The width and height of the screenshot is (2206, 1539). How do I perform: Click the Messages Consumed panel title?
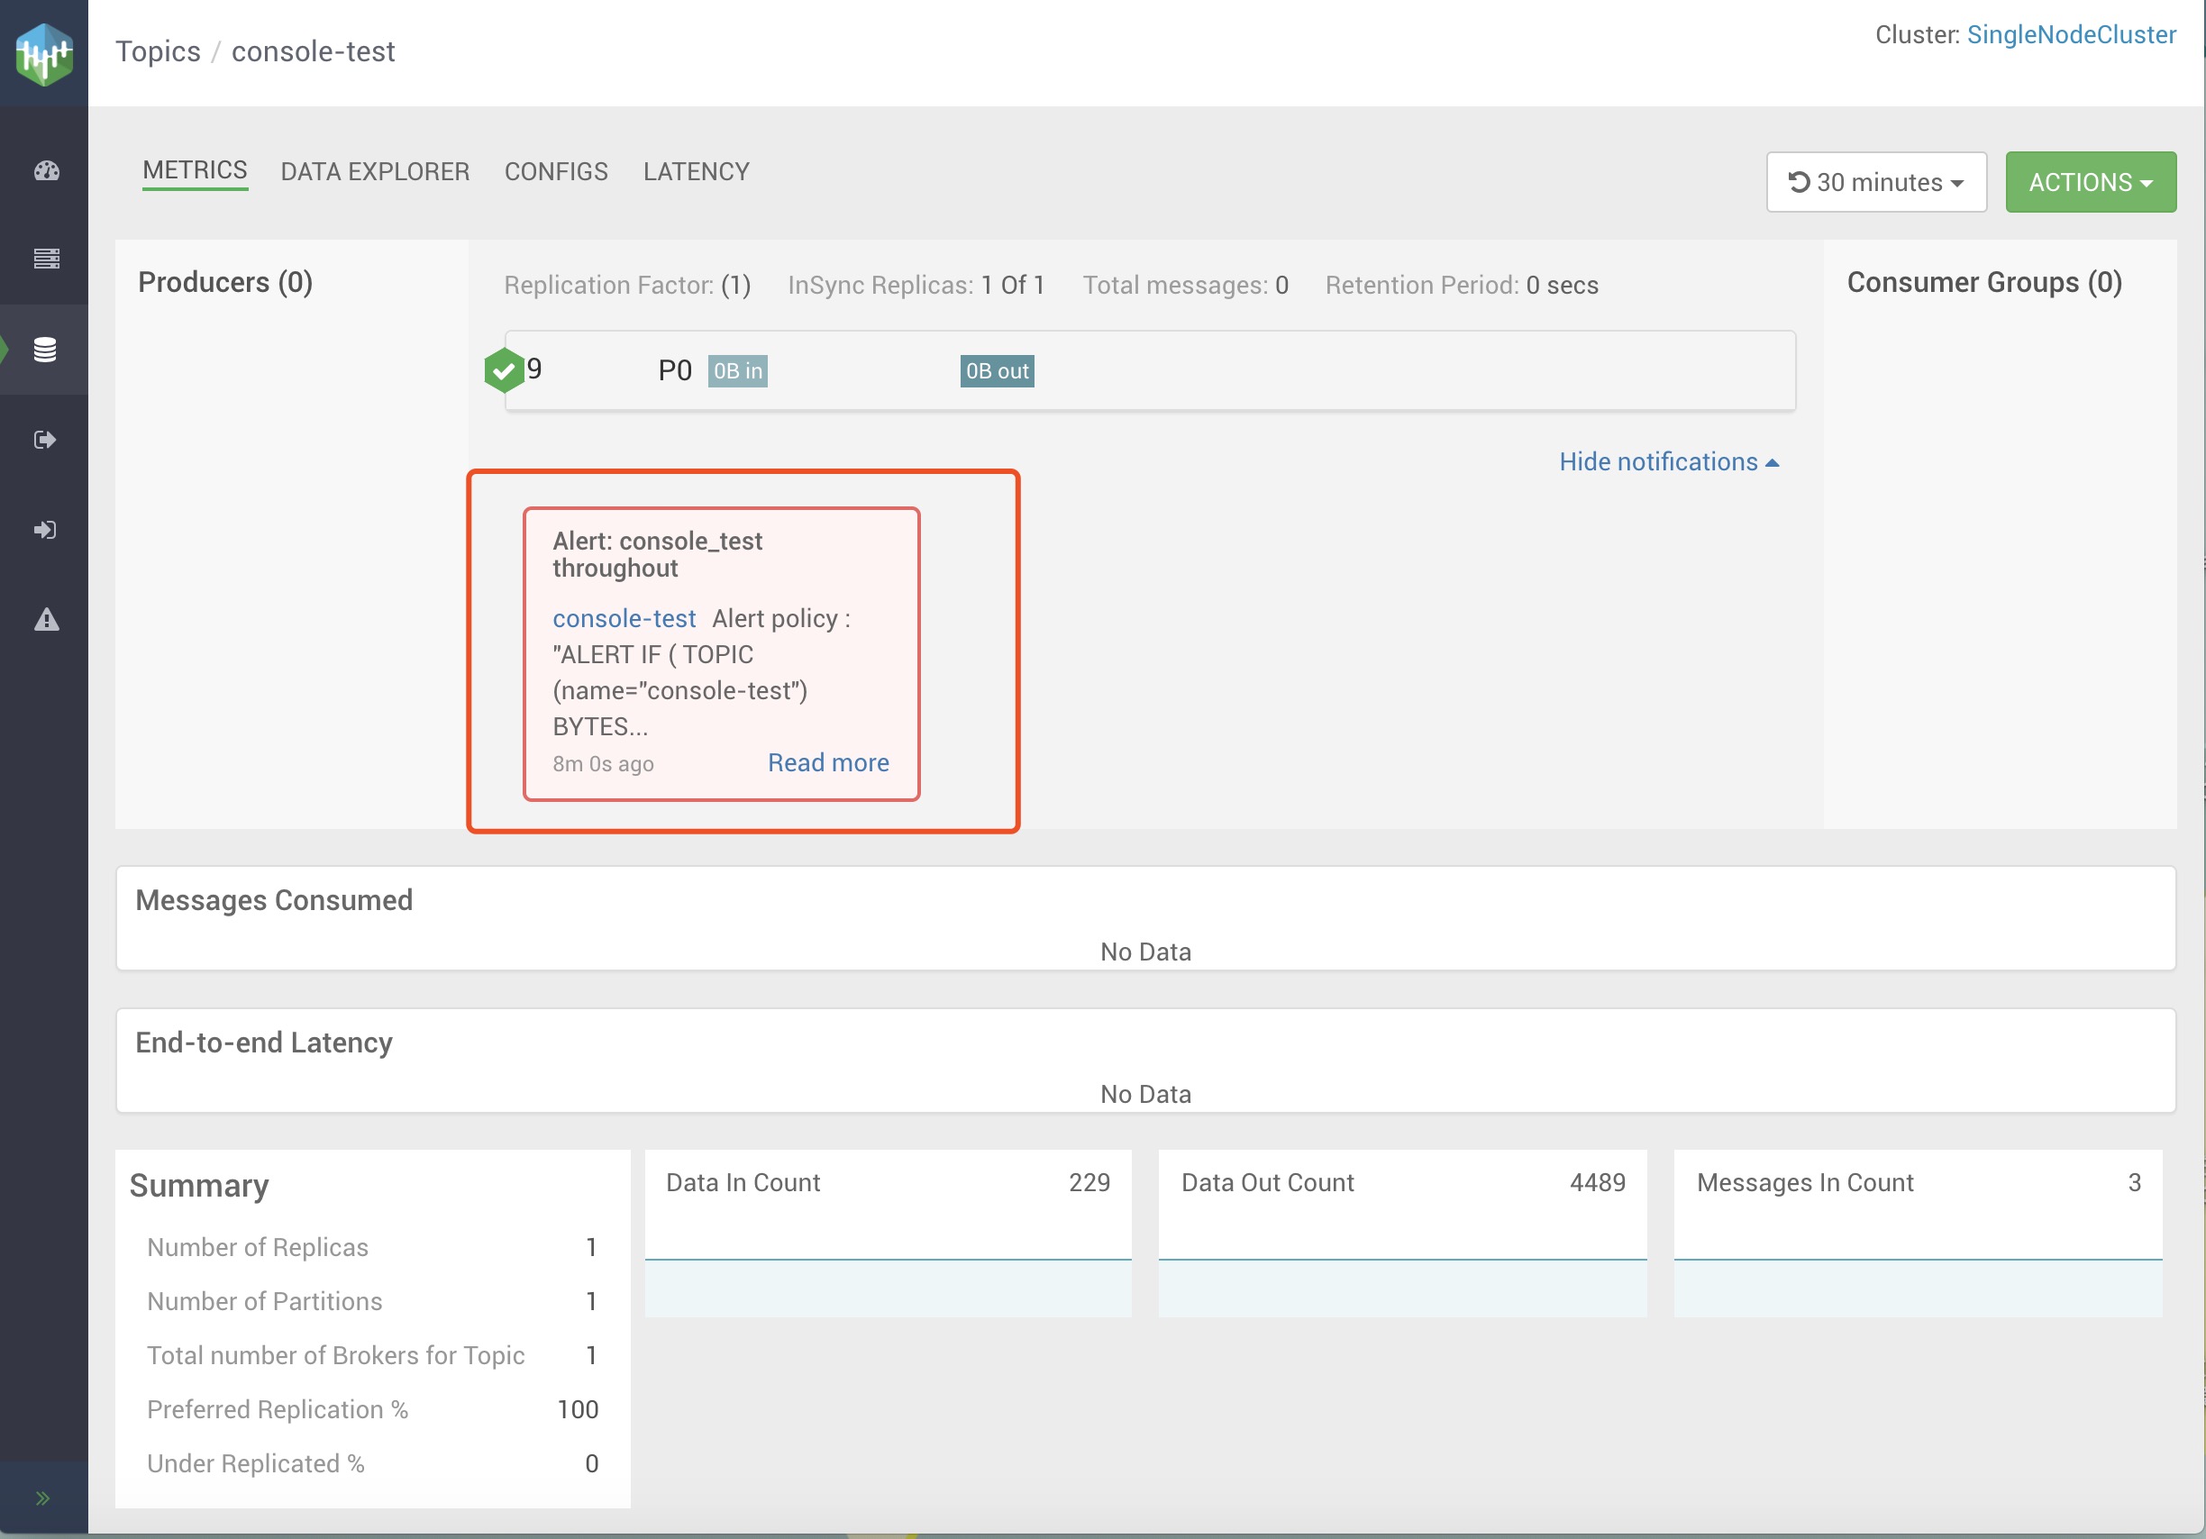(x=274, y=900)
